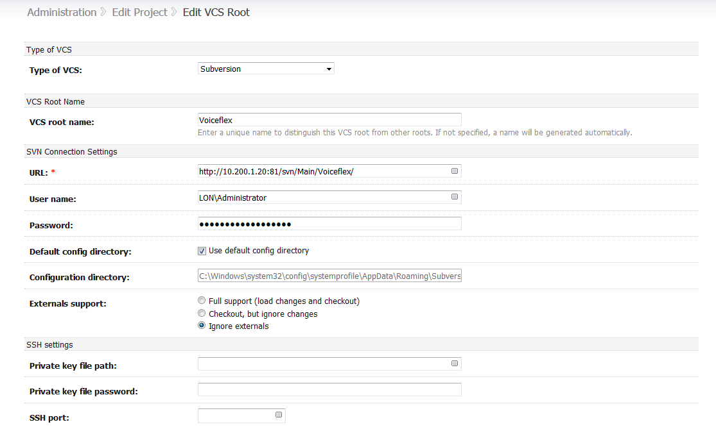The image size is (716, 429).
Task: Expand the URL field editor icon
Action: pos(455,171)
